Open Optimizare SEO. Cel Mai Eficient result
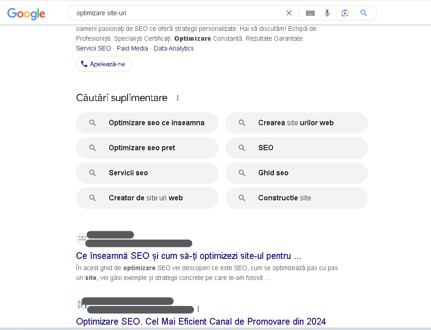 tap(201, 322)
